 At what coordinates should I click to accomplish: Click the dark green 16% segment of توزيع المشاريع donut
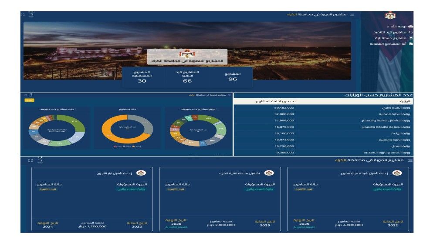208,118
